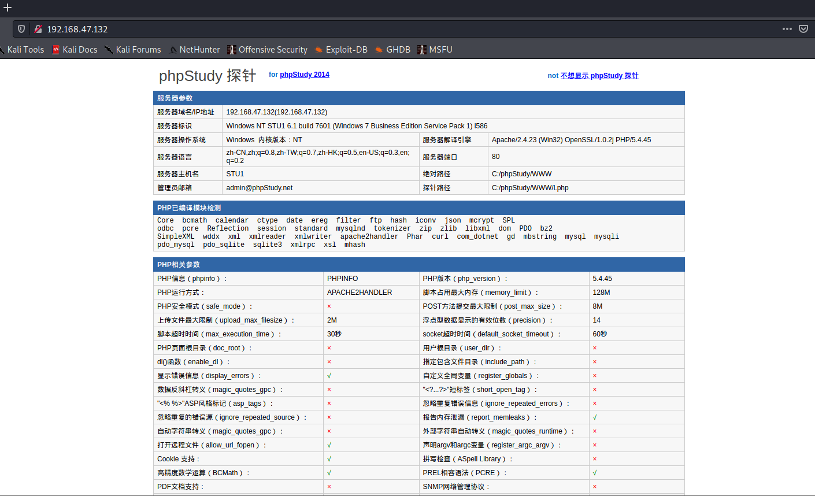Open MSFU bookmark
The image size is (815, 496).
click(x=435, y=50)
